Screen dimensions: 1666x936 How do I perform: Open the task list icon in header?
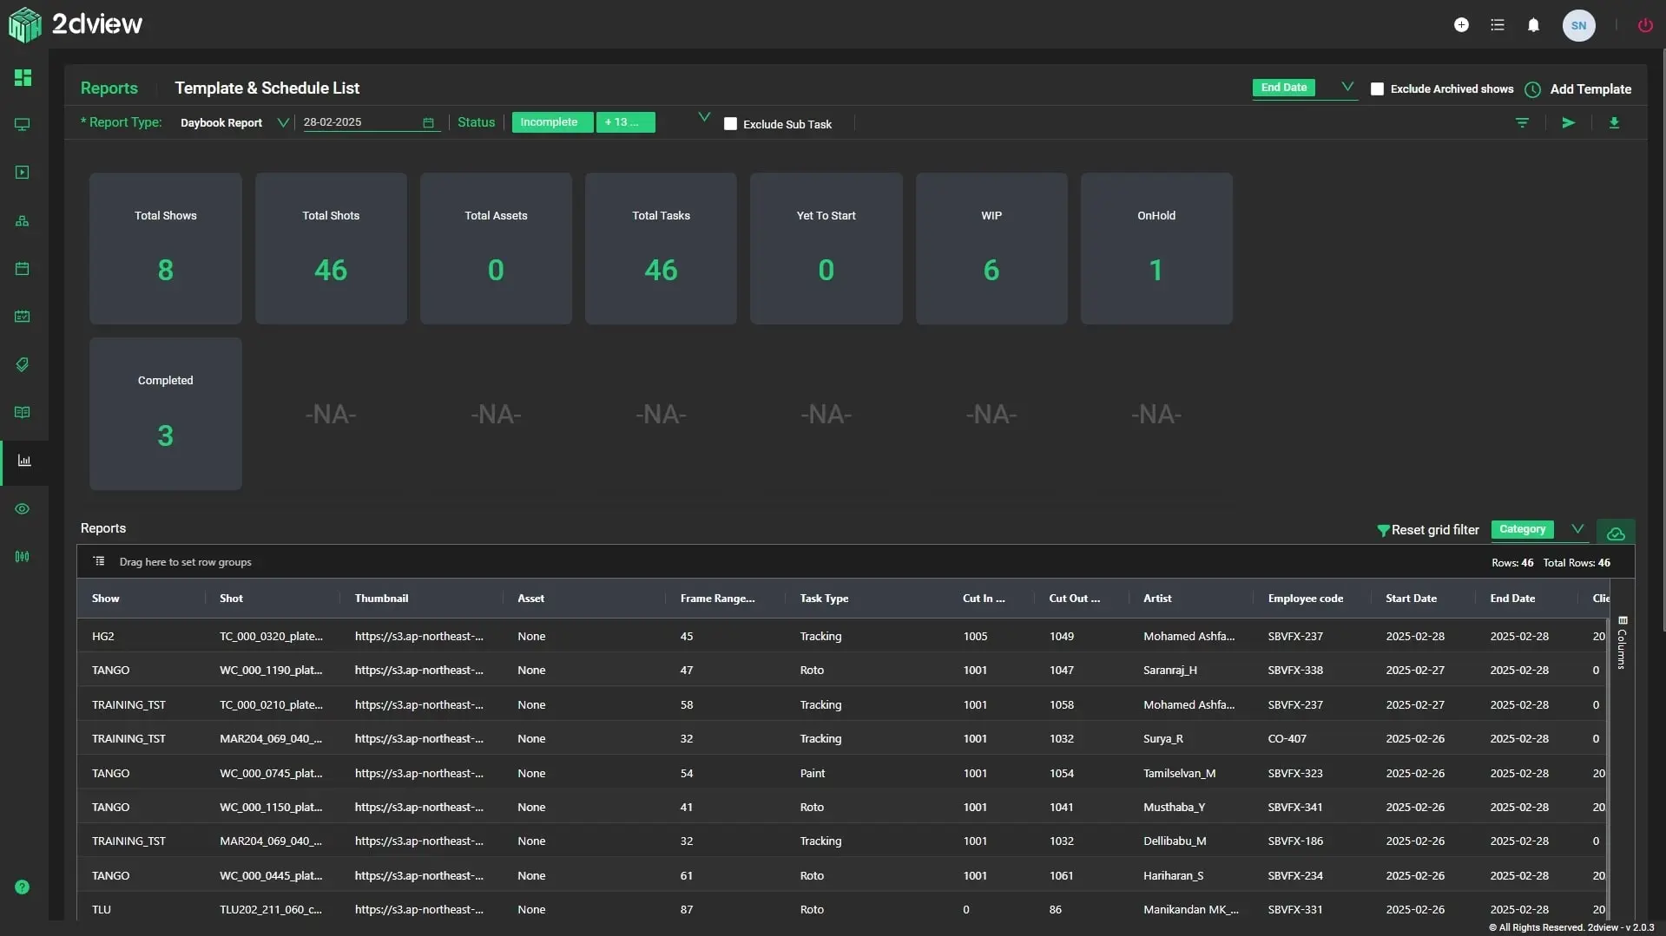1498,25
